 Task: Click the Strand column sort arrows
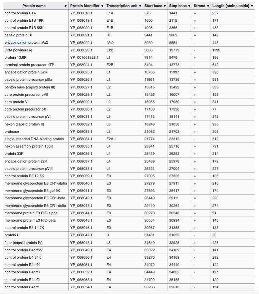click(208, 6)
